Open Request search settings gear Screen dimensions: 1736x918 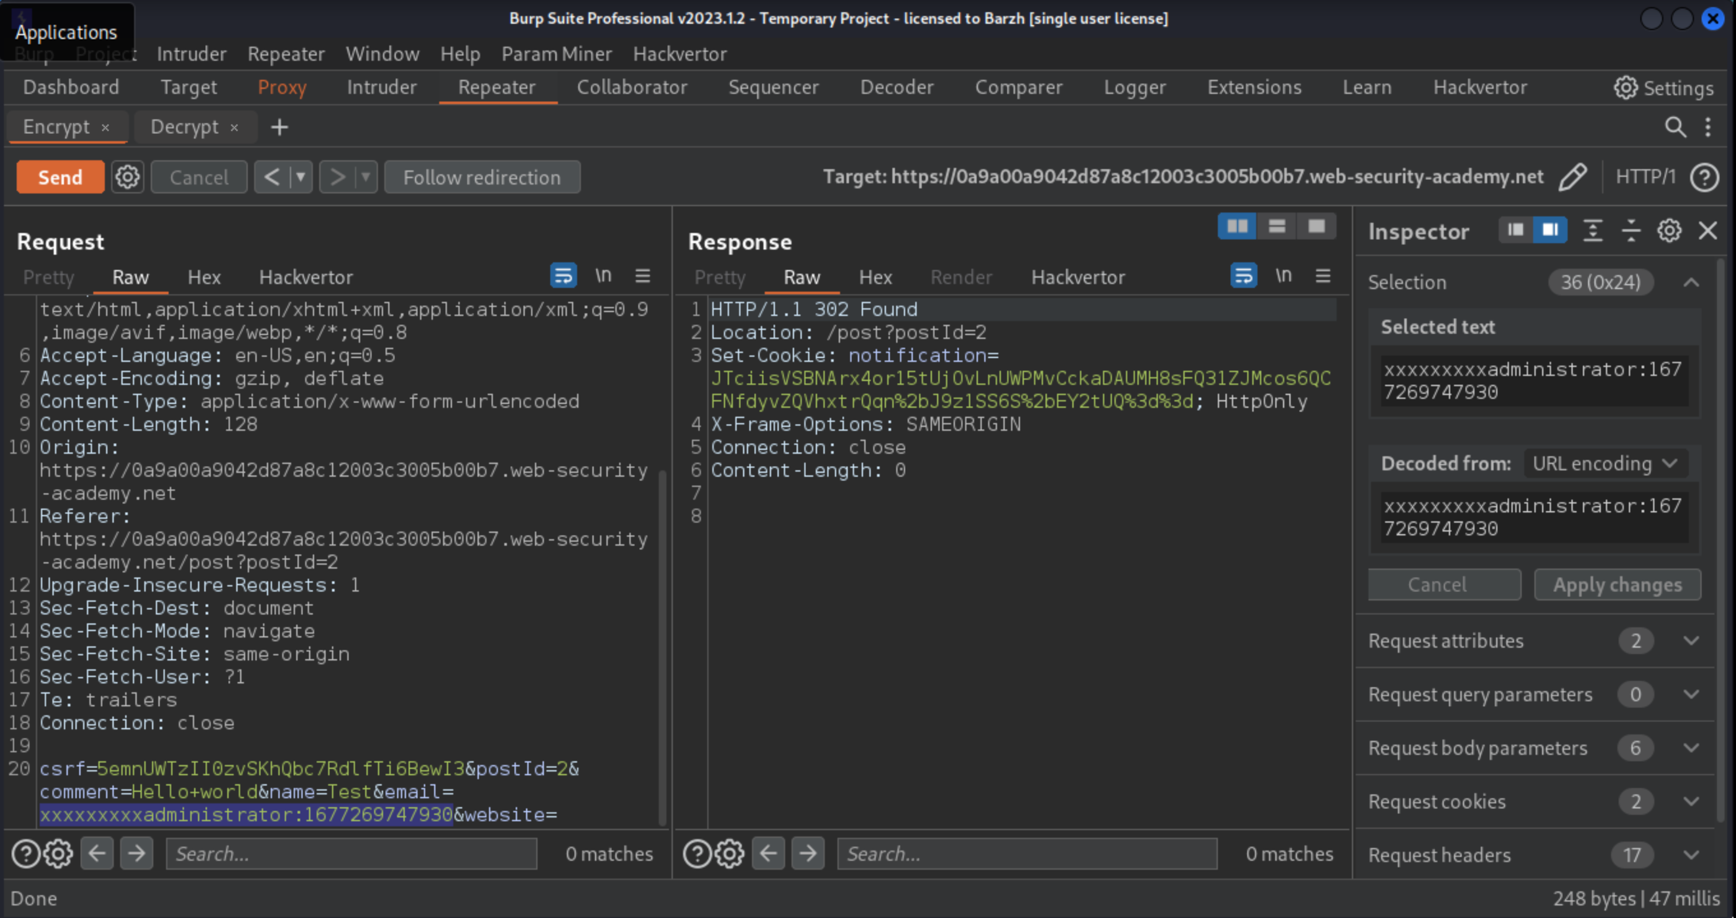pyautogui.click(x=59, y=854)
